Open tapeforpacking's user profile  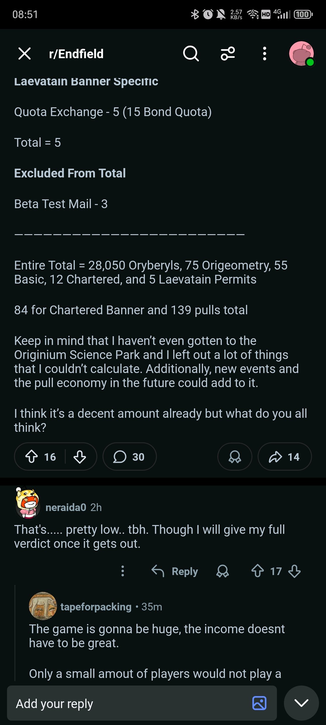(96, 607)
